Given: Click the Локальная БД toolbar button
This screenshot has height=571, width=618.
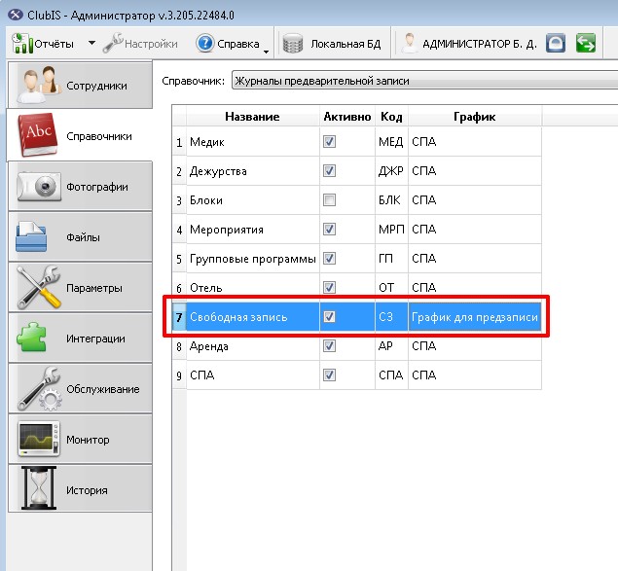Looking at the screenshot, I should (x=332, y=44).
